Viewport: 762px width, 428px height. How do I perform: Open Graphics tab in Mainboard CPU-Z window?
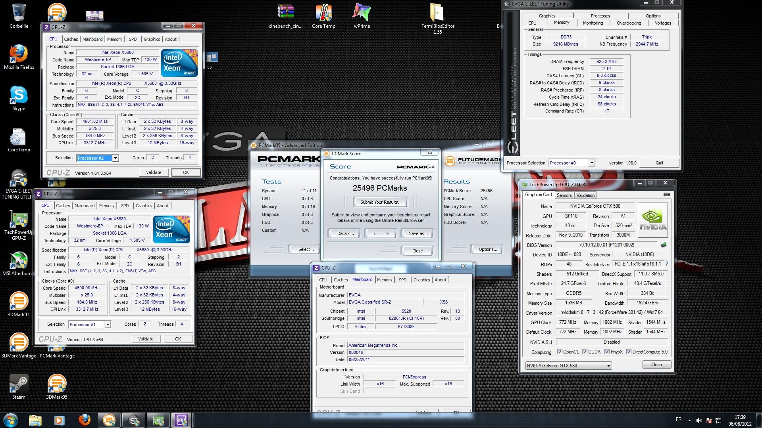[x=421, y=280]
